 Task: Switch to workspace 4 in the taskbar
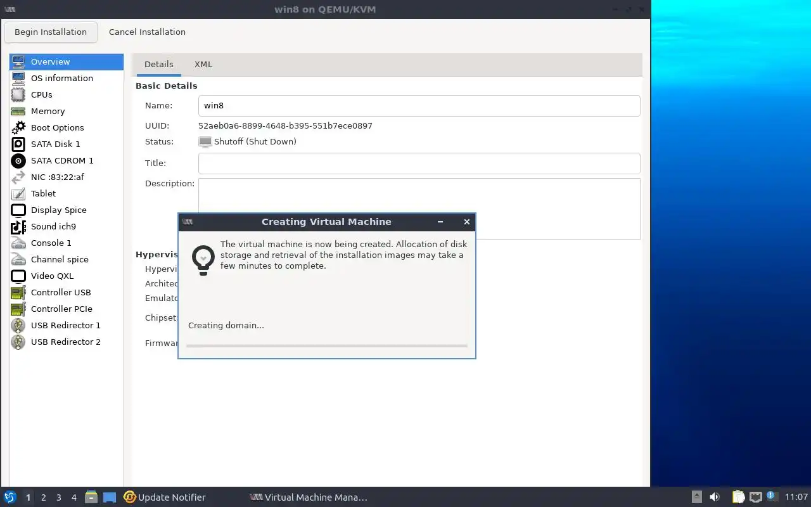coord(73,497)
